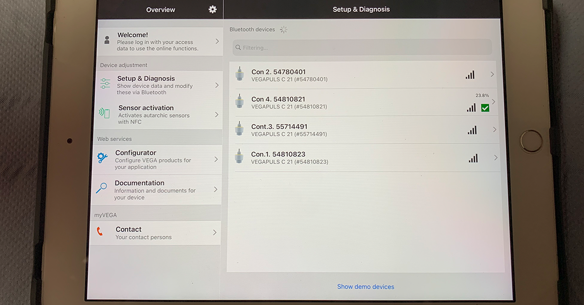The width and height of the screenshot is (584, 305).
Task: Toggle green checkbox on Con 4. 54810821
Action: tap(485, 108)
